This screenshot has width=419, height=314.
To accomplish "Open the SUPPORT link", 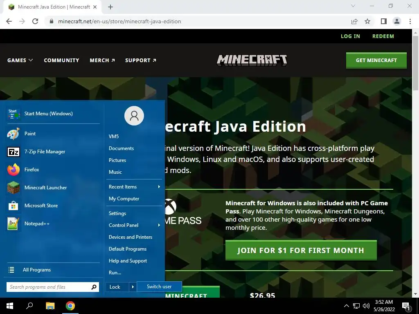I will coord(141,61).
